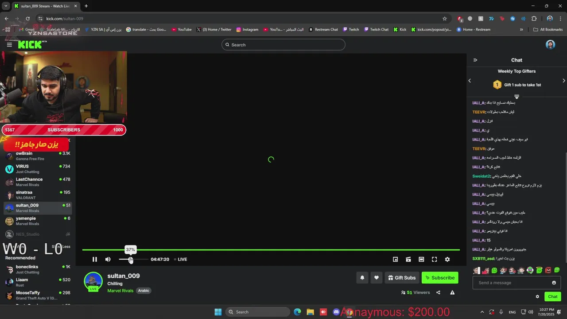Open the hamburger menu next to Kick logo
The height and width of the screenshot is (319, 567).
(9, 45)
